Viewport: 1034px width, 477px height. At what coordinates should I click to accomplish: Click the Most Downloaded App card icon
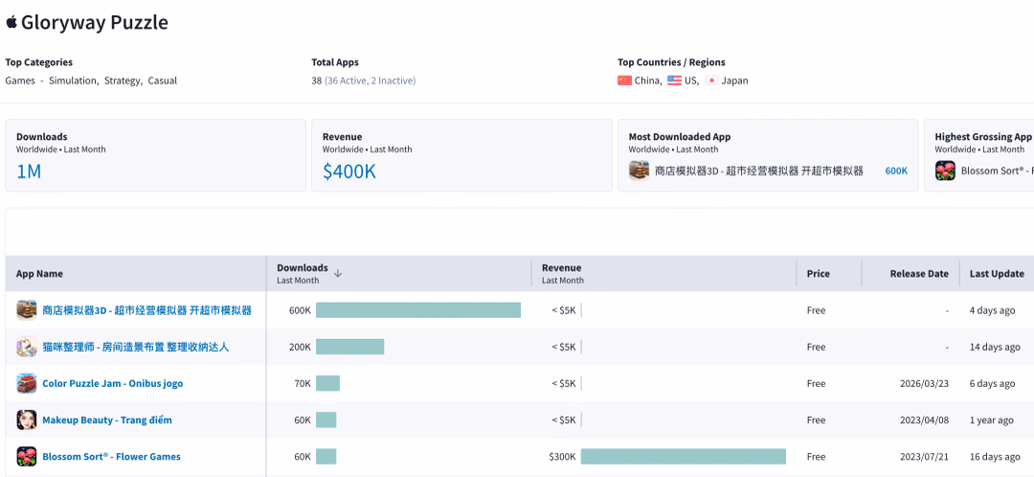point(639,170)
